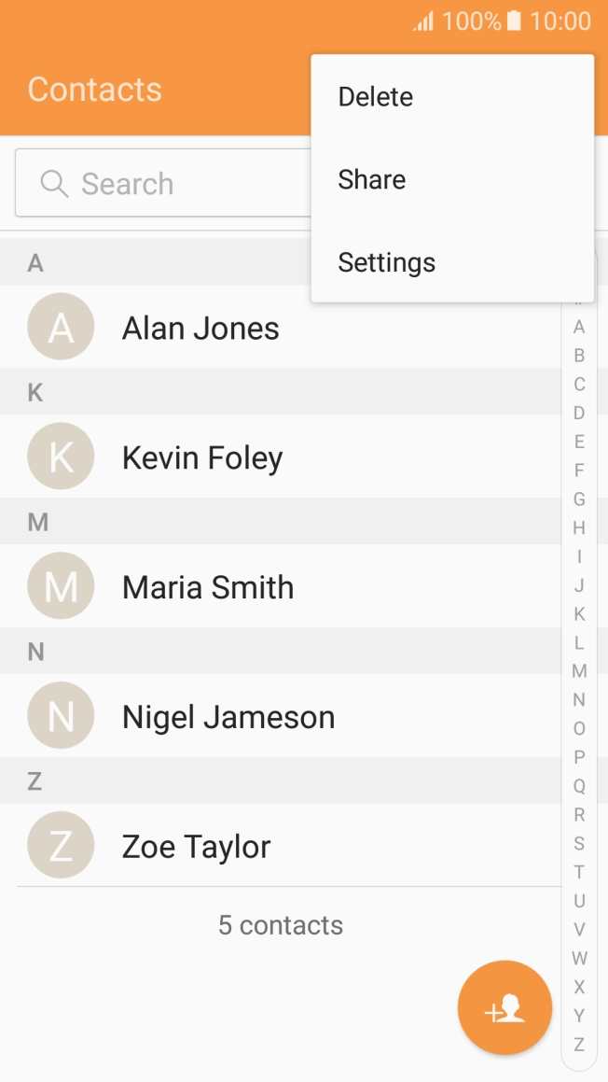Open the contact Zoe Taylor

[196, 845]
